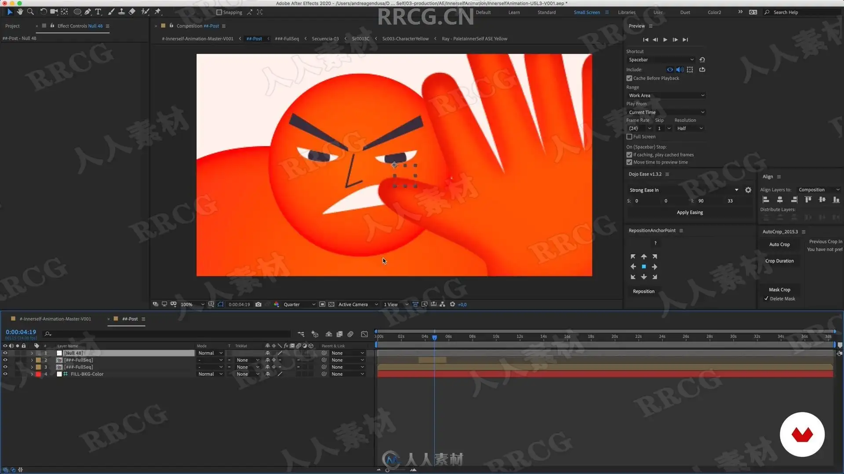Switch to #-Innerself-Animation-Master-V001 timeline tab
Screen dimensions: 844x474
(x=55, y=319)
